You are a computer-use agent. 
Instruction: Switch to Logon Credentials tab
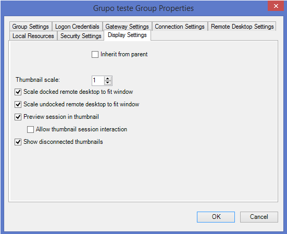coord(77,27)
